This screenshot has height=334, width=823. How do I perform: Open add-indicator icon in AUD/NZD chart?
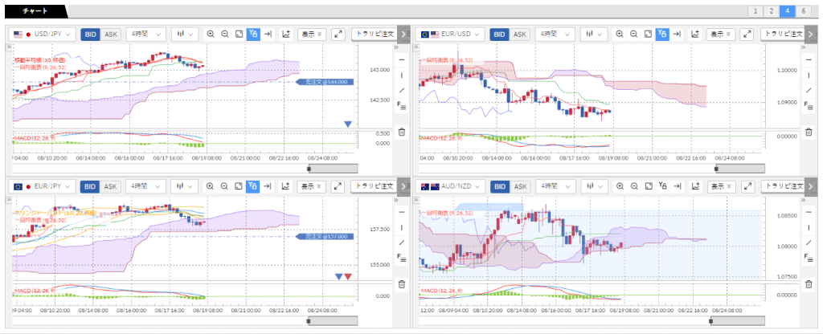(693, 186)
